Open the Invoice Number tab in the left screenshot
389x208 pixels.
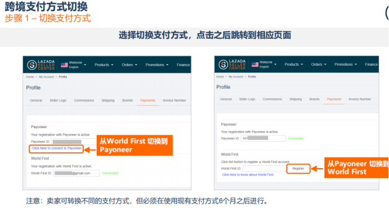point(174,100)
